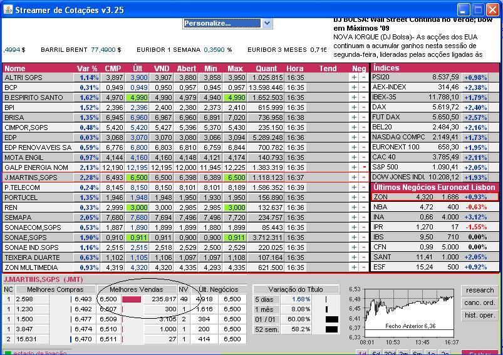Click the minus icon in the PORTUCEL row
This screenshot has width=503, height=355.
click(364, 197)
